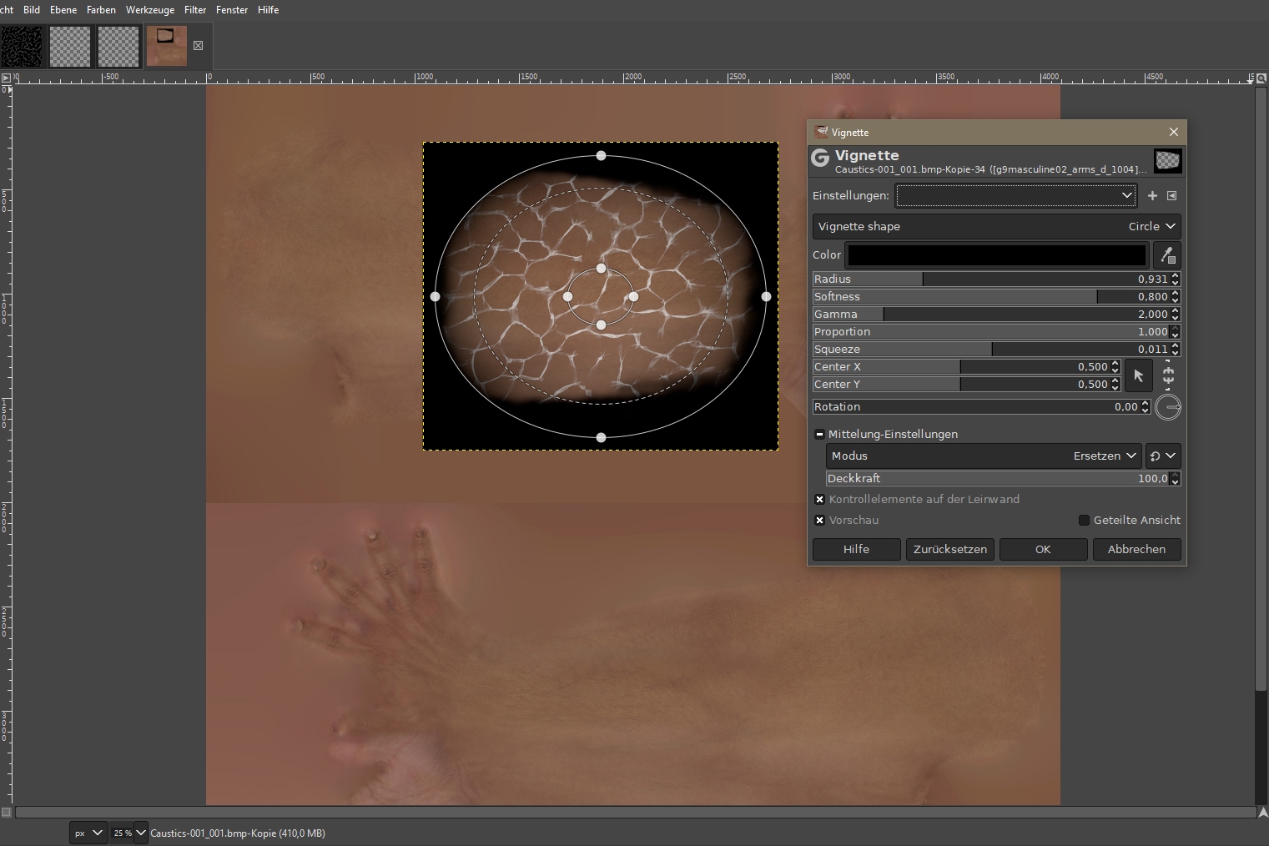
Task: Close the active image tab
Action: tap(198, 46)
